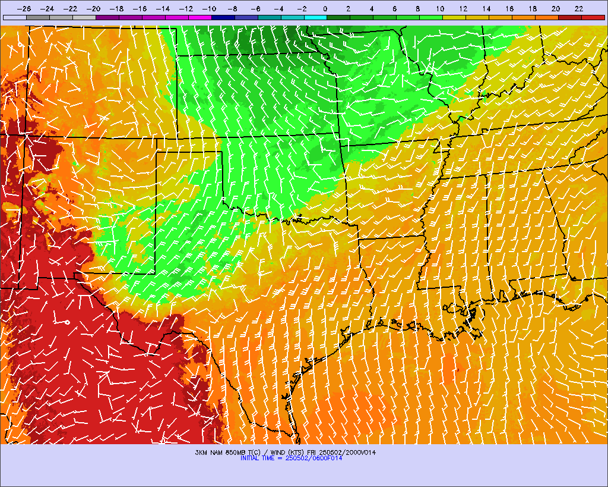Choose the purple swatch between -18 and -16
Image resolution: width=608 pixels, height=487 pixels.
click(131, 17)
